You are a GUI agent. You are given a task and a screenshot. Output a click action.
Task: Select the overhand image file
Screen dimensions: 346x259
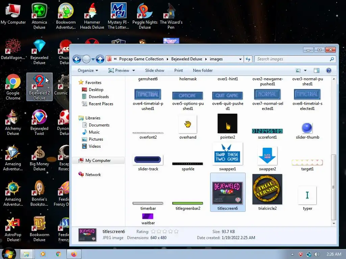[188, 127]
